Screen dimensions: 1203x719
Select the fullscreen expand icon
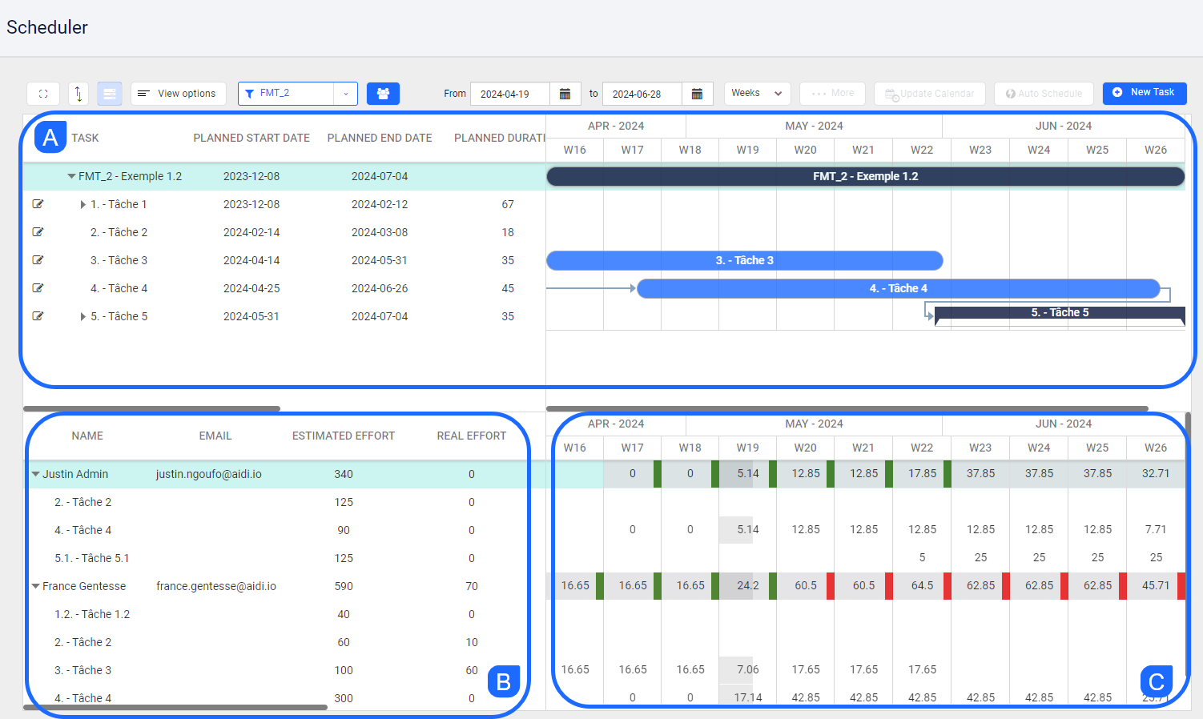pos(42,94)
